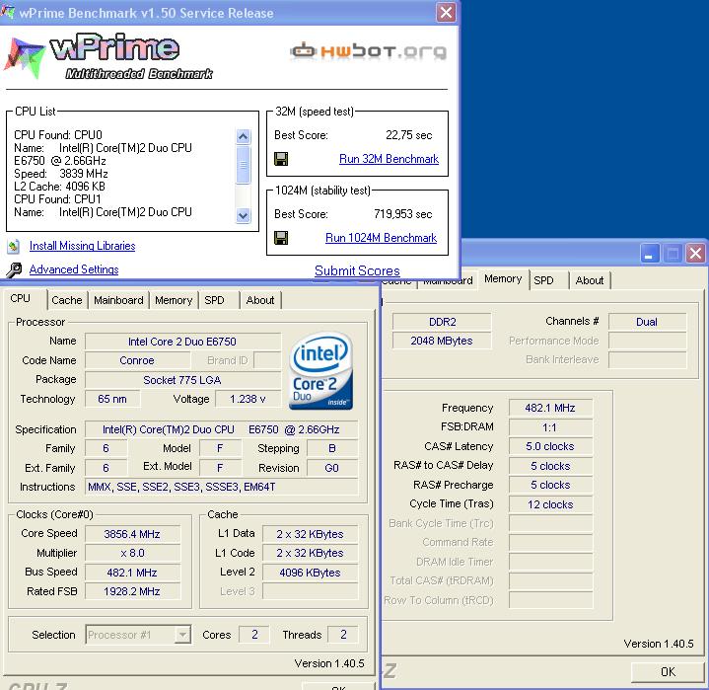Image resolution: width=709 pixels, height=690 pixels.
Task: Open Install Missing Libraries link
Action: 82,246
